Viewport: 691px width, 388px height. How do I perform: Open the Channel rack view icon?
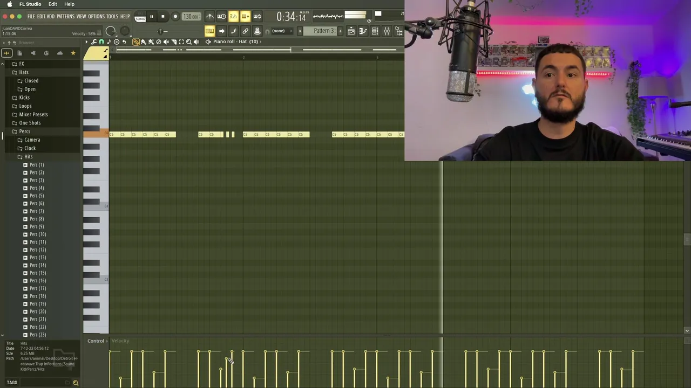375,31
